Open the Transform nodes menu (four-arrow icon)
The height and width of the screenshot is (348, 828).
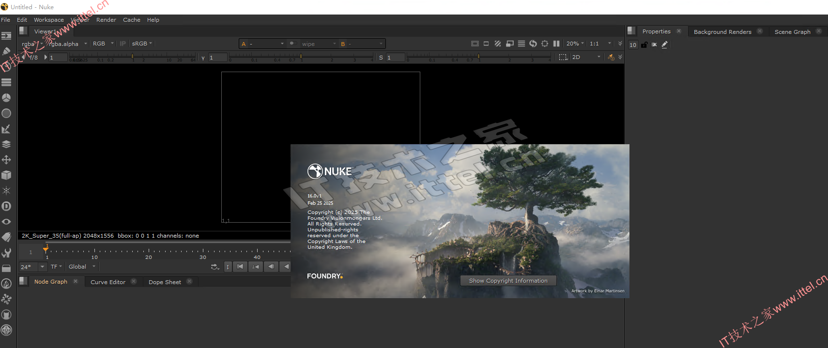click(x=6, y=160)
